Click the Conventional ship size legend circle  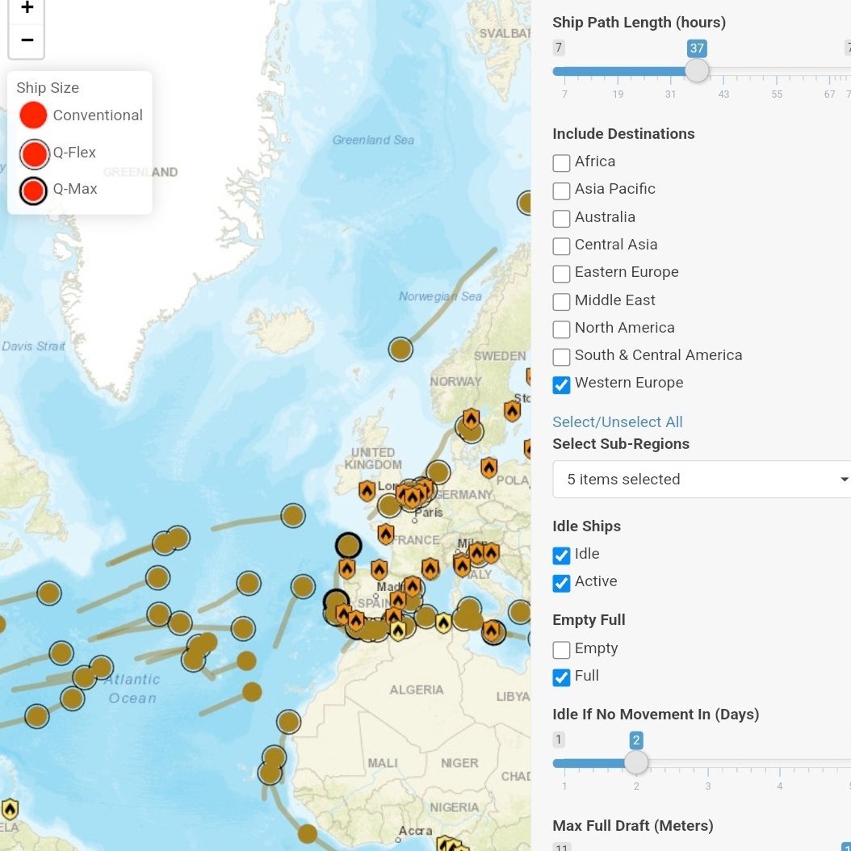pos(33,115)
